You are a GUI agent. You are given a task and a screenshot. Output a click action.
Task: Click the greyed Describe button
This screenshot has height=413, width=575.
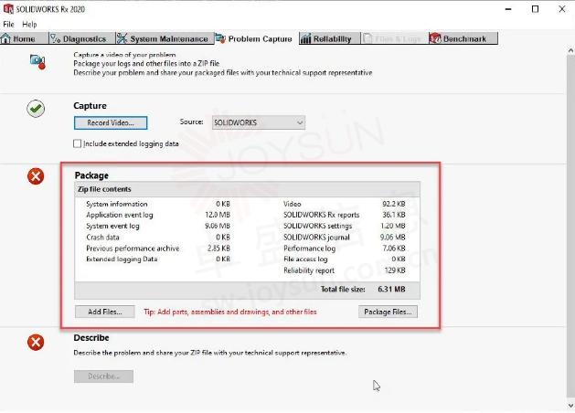pos(103,376)
